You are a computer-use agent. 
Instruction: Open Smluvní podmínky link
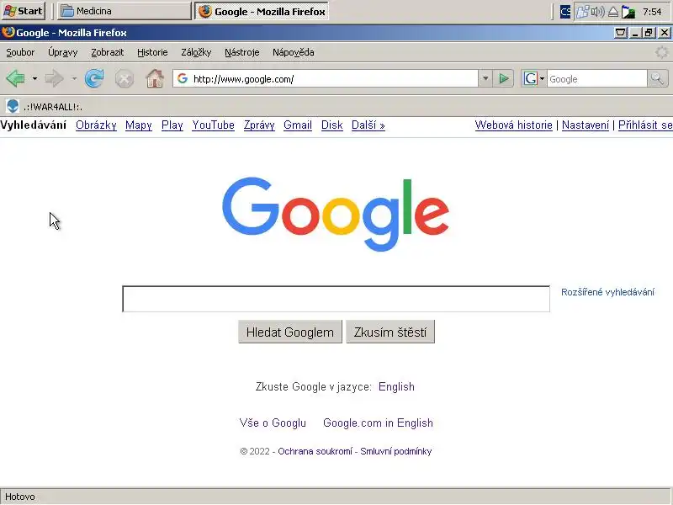pos(395,451)
